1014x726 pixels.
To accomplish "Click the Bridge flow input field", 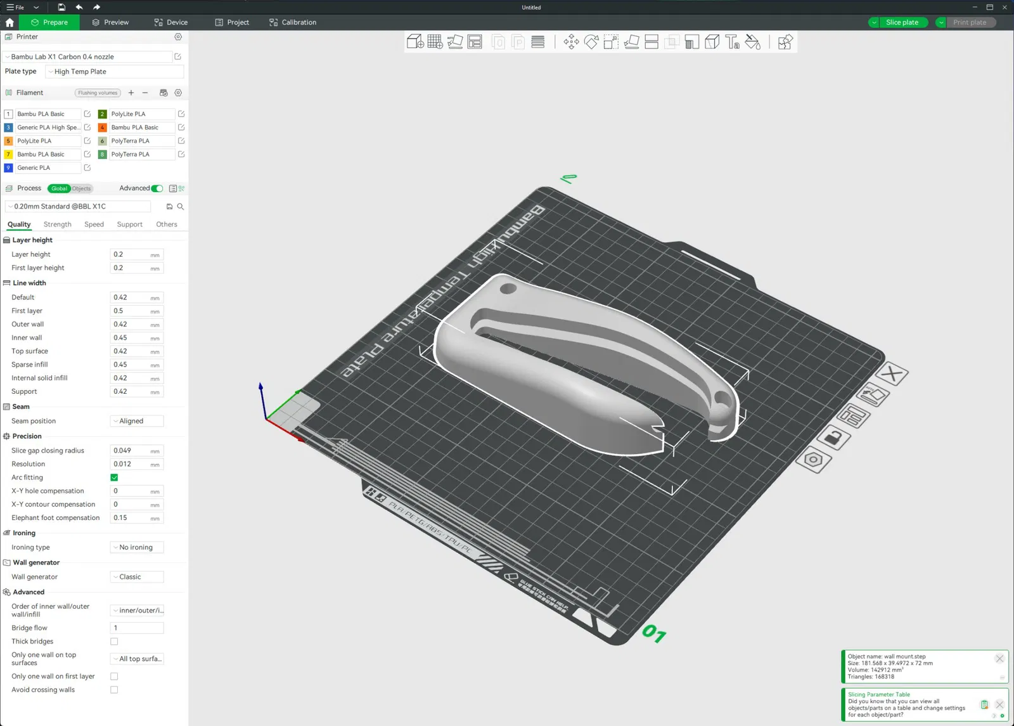I will tap(137, 628).
